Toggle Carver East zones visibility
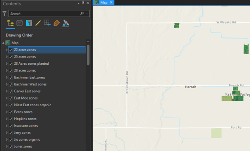Image resolution: width=250 pixels, height=151 pixels. [11, 91]
